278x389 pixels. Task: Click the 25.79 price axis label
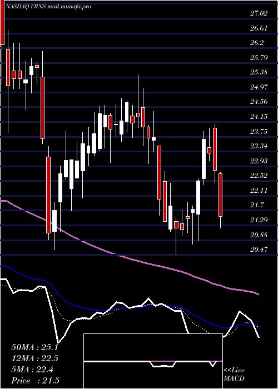259,58
